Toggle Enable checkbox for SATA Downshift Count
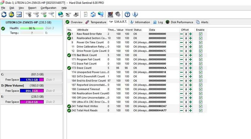 pyautogui.click(x=201, y=76)
